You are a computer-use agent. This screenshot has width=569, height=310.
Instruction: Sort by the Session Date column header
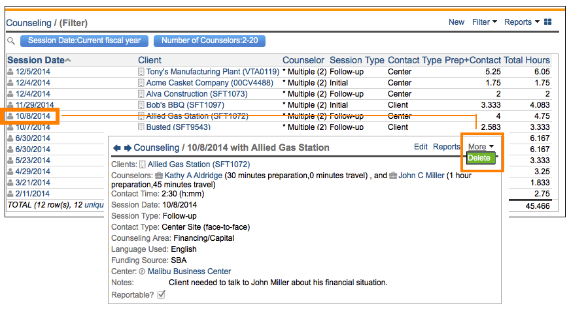tap(36, 60)
